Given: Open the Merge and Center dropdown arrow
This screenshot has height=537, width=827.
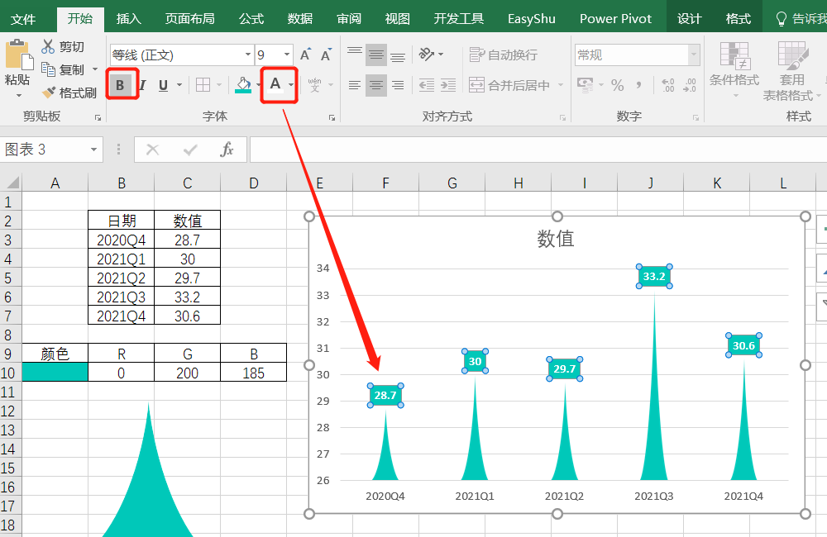Looking at the screenshot, I should click(561, 85).
